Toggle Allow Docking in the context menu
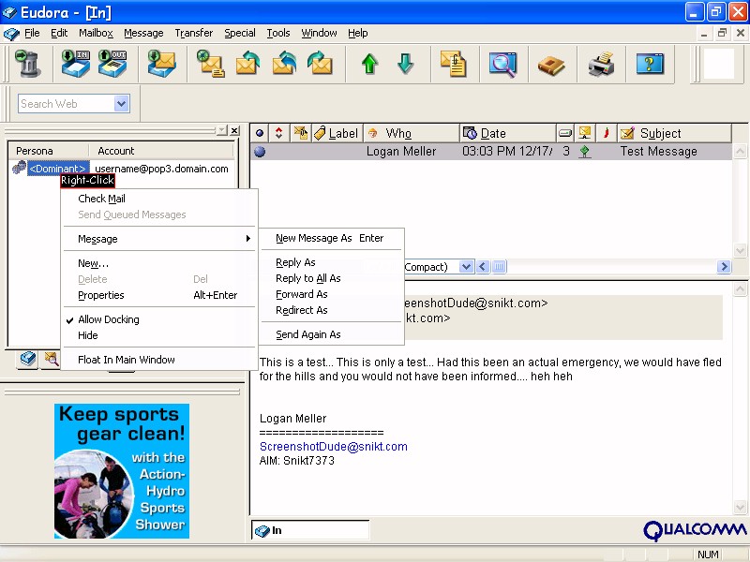750x562 pixels. pos(108,319)
